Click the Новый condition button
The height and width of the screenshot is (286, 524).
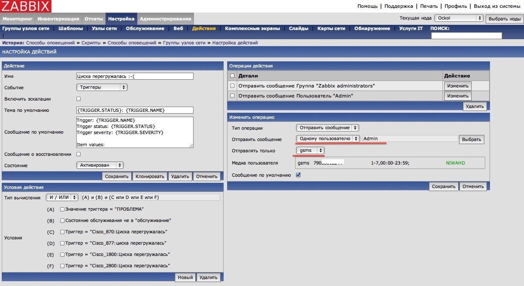185,277
